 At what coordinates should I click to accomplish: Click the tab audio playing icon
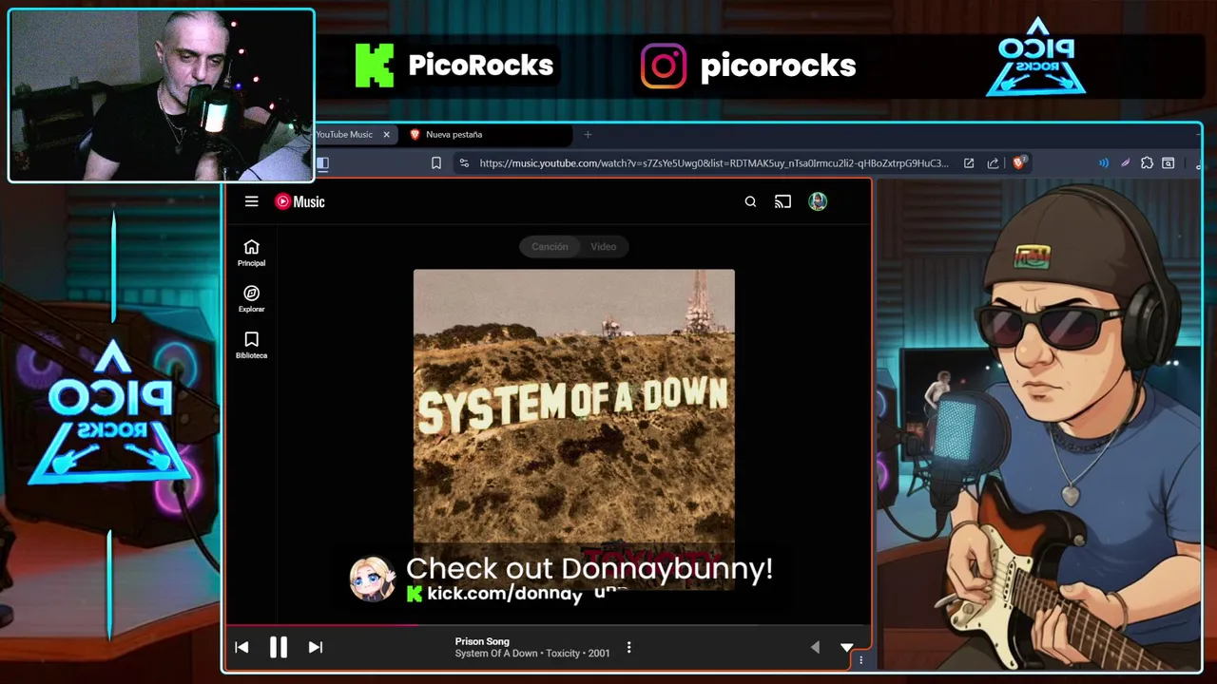click(x=1104, y=163)
